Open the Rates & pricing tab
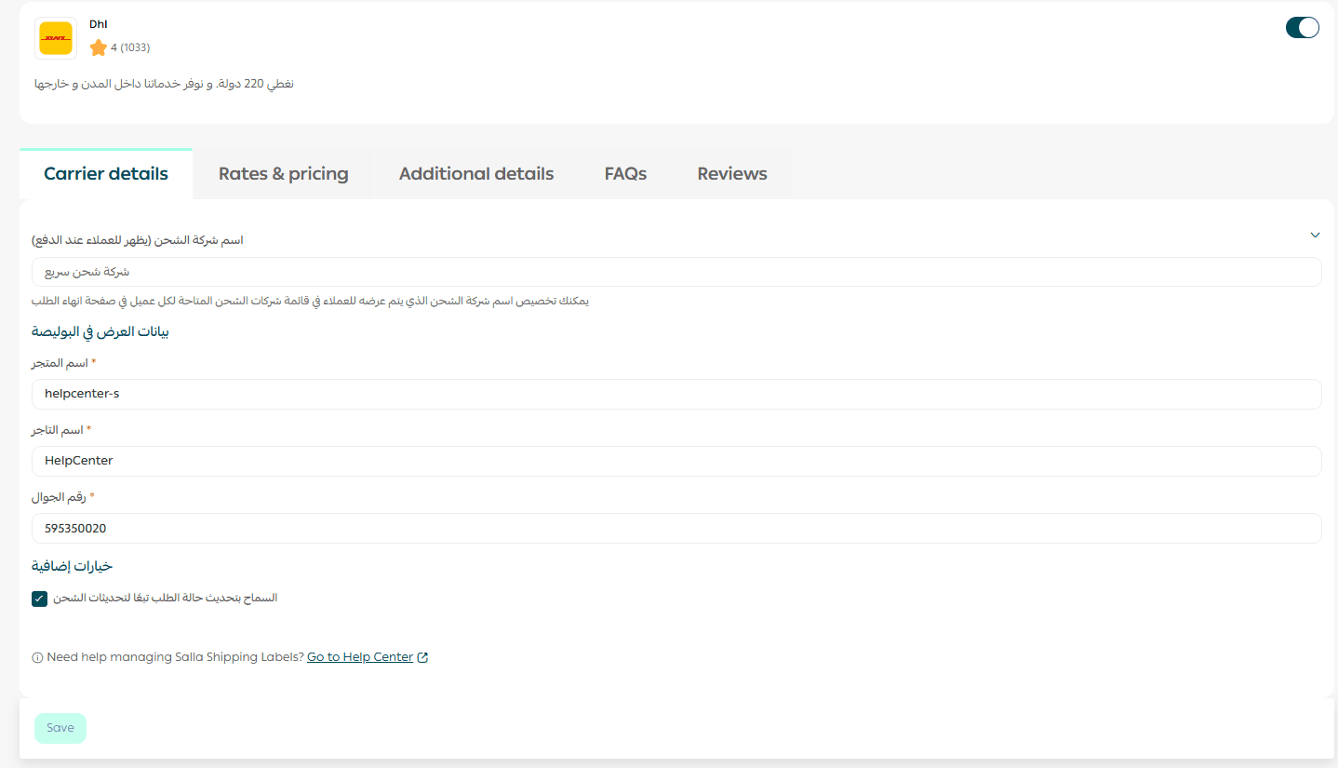This screenshot has height=768, width=1338. tap(283, 174)
